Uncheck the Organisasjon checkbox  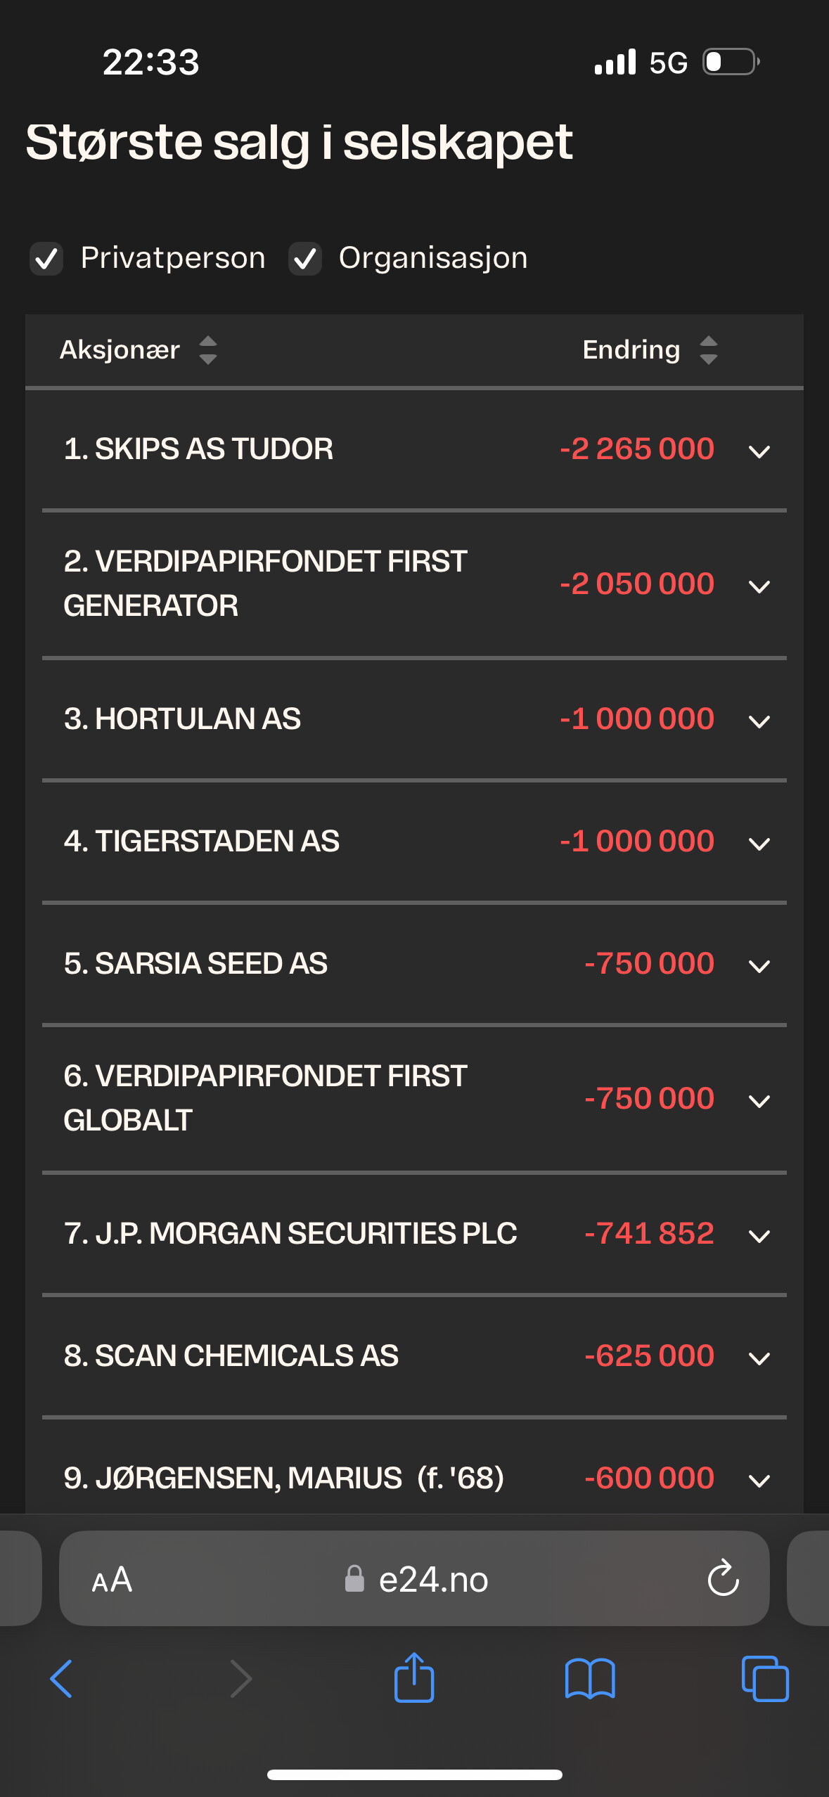[305, 259]
